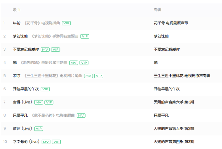This screenshot has height=149, width=222.
Task: Click VIP badge on 舍得 (Live) row
Action: pos(49,102)
